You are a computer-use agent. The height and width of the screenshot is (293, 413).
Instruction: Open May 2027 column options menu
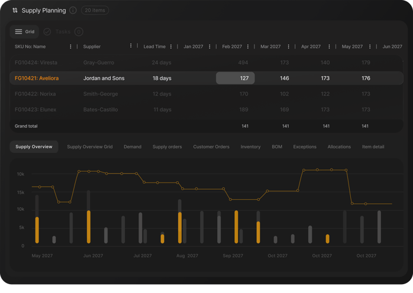370,47
